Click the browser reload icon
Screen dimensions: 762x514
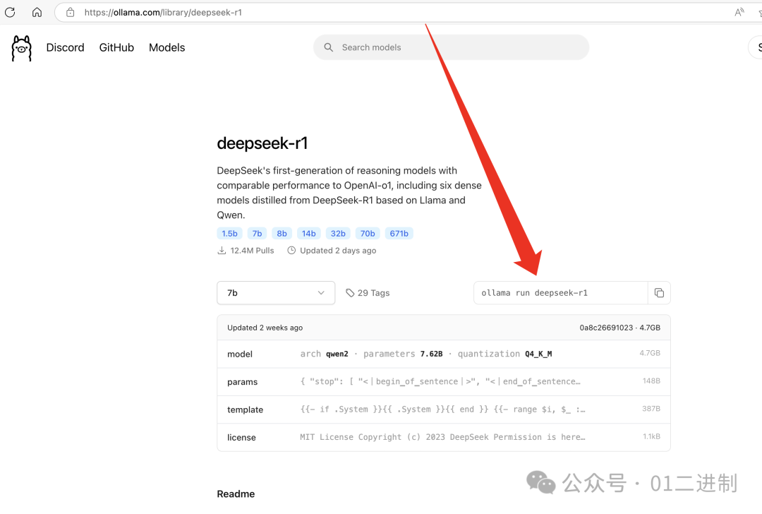(10, 12)
